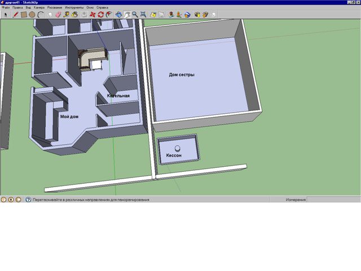The image size is (361, 271).
Task: Click the Zoom Extents tool
Action: (x=143, y=15)
